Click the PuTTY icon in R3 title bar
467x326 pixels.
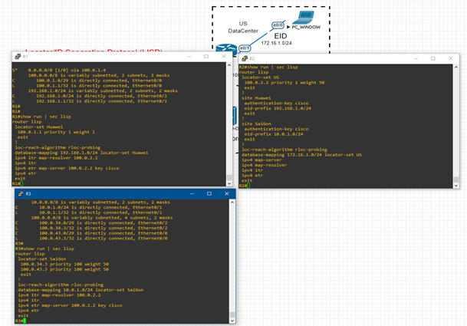(21, 194)
